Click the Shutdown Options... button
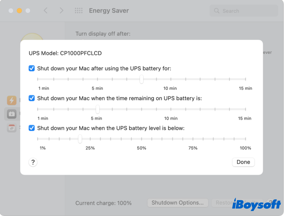Image resolution: width=284 pixels, height=216 pixels. [x=177, y=203]
